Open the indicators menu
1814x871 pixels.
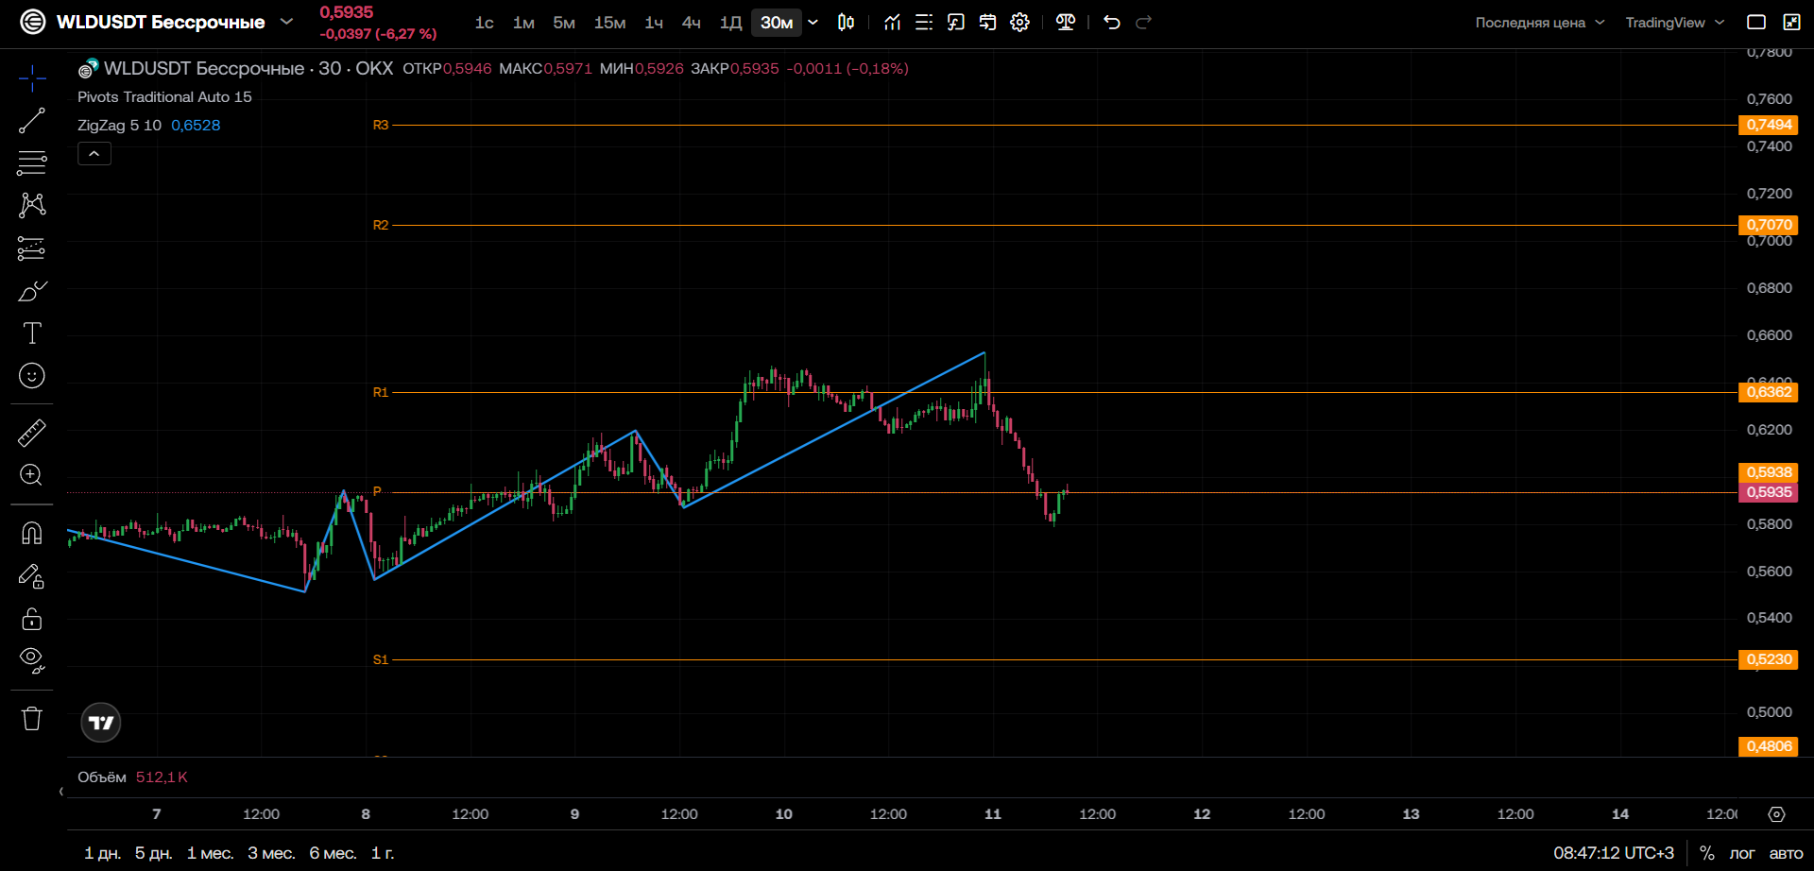point(892,22)
